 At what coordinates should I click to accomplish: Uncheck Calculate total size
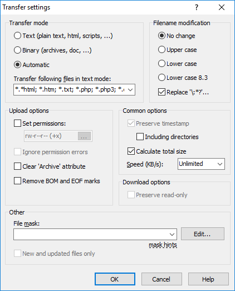[x=131, y=151]
